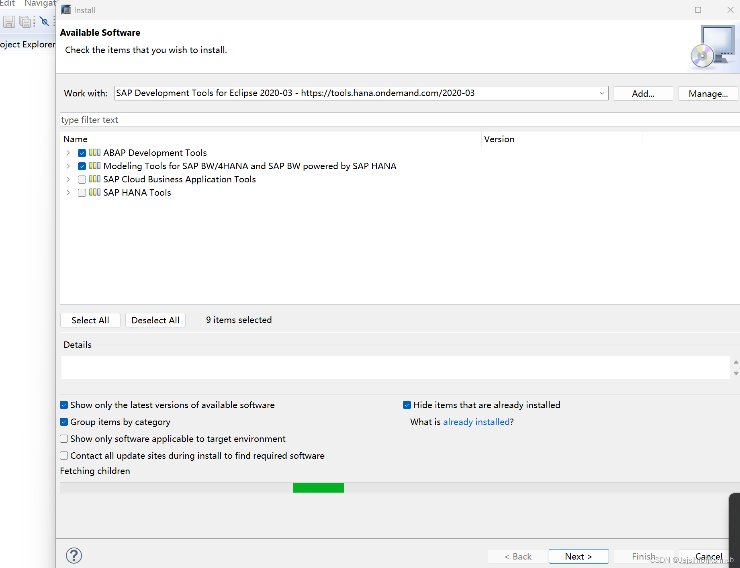
Task: Click the Name column header
Action: point(271,139)
